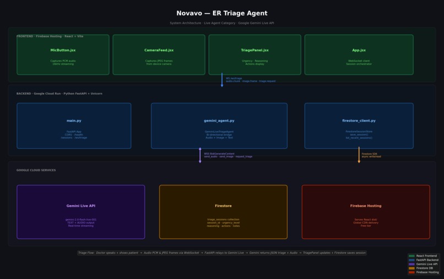Image resolution: width=444 pixels, height=279 pixels.
Task: Click "gemini-2.0-flash-live-001" model description text
Action: [x=80, y=223]
